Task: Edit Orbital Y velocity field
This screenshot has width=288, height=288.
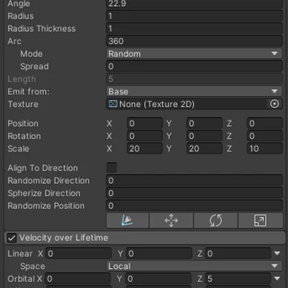Action: click(158, 278)
